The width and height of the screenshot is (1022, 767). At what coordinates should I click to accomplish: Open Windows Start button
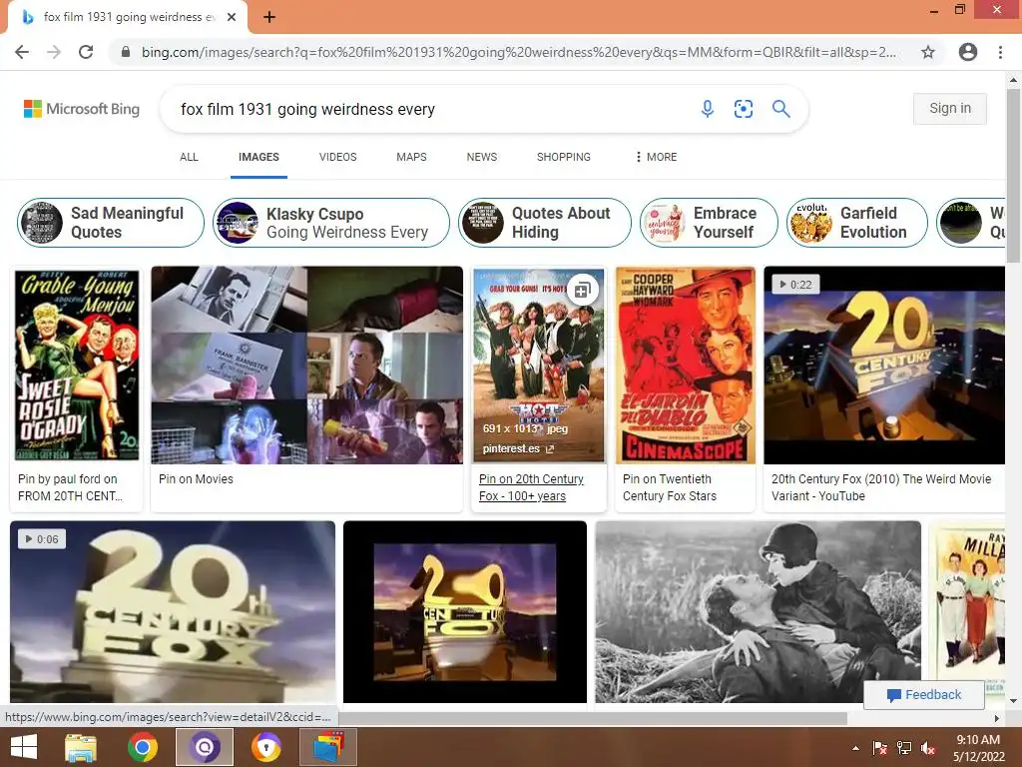(x=24, y=747)
